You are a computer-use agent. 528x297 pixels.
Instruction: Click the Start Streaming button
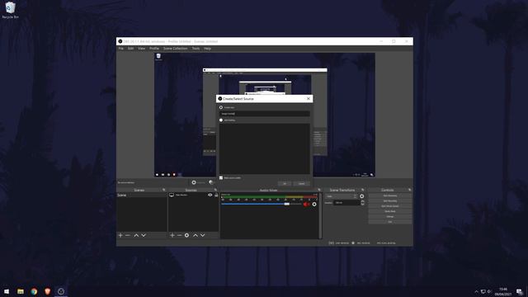[390, 196]
